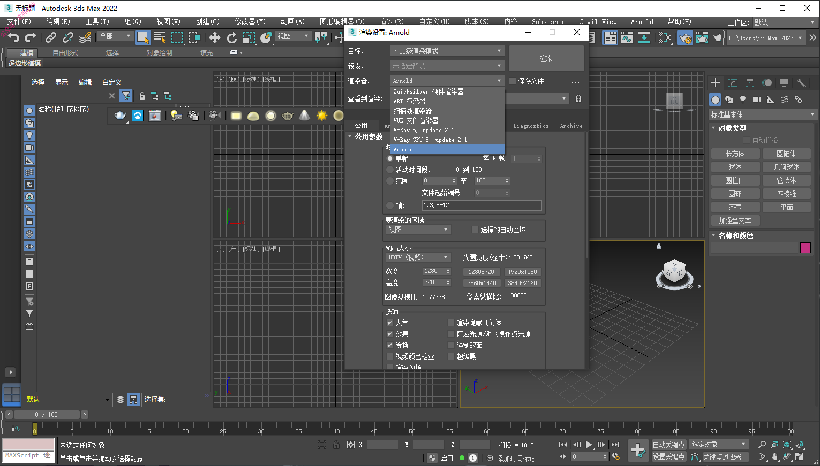Open the 标准基本体 category dropdown
Screen dimensions: 820x466
click(762, 114)
